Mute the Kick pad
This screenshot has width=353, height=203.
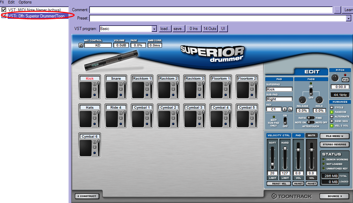pyautogui.click(x=95, y=89)
